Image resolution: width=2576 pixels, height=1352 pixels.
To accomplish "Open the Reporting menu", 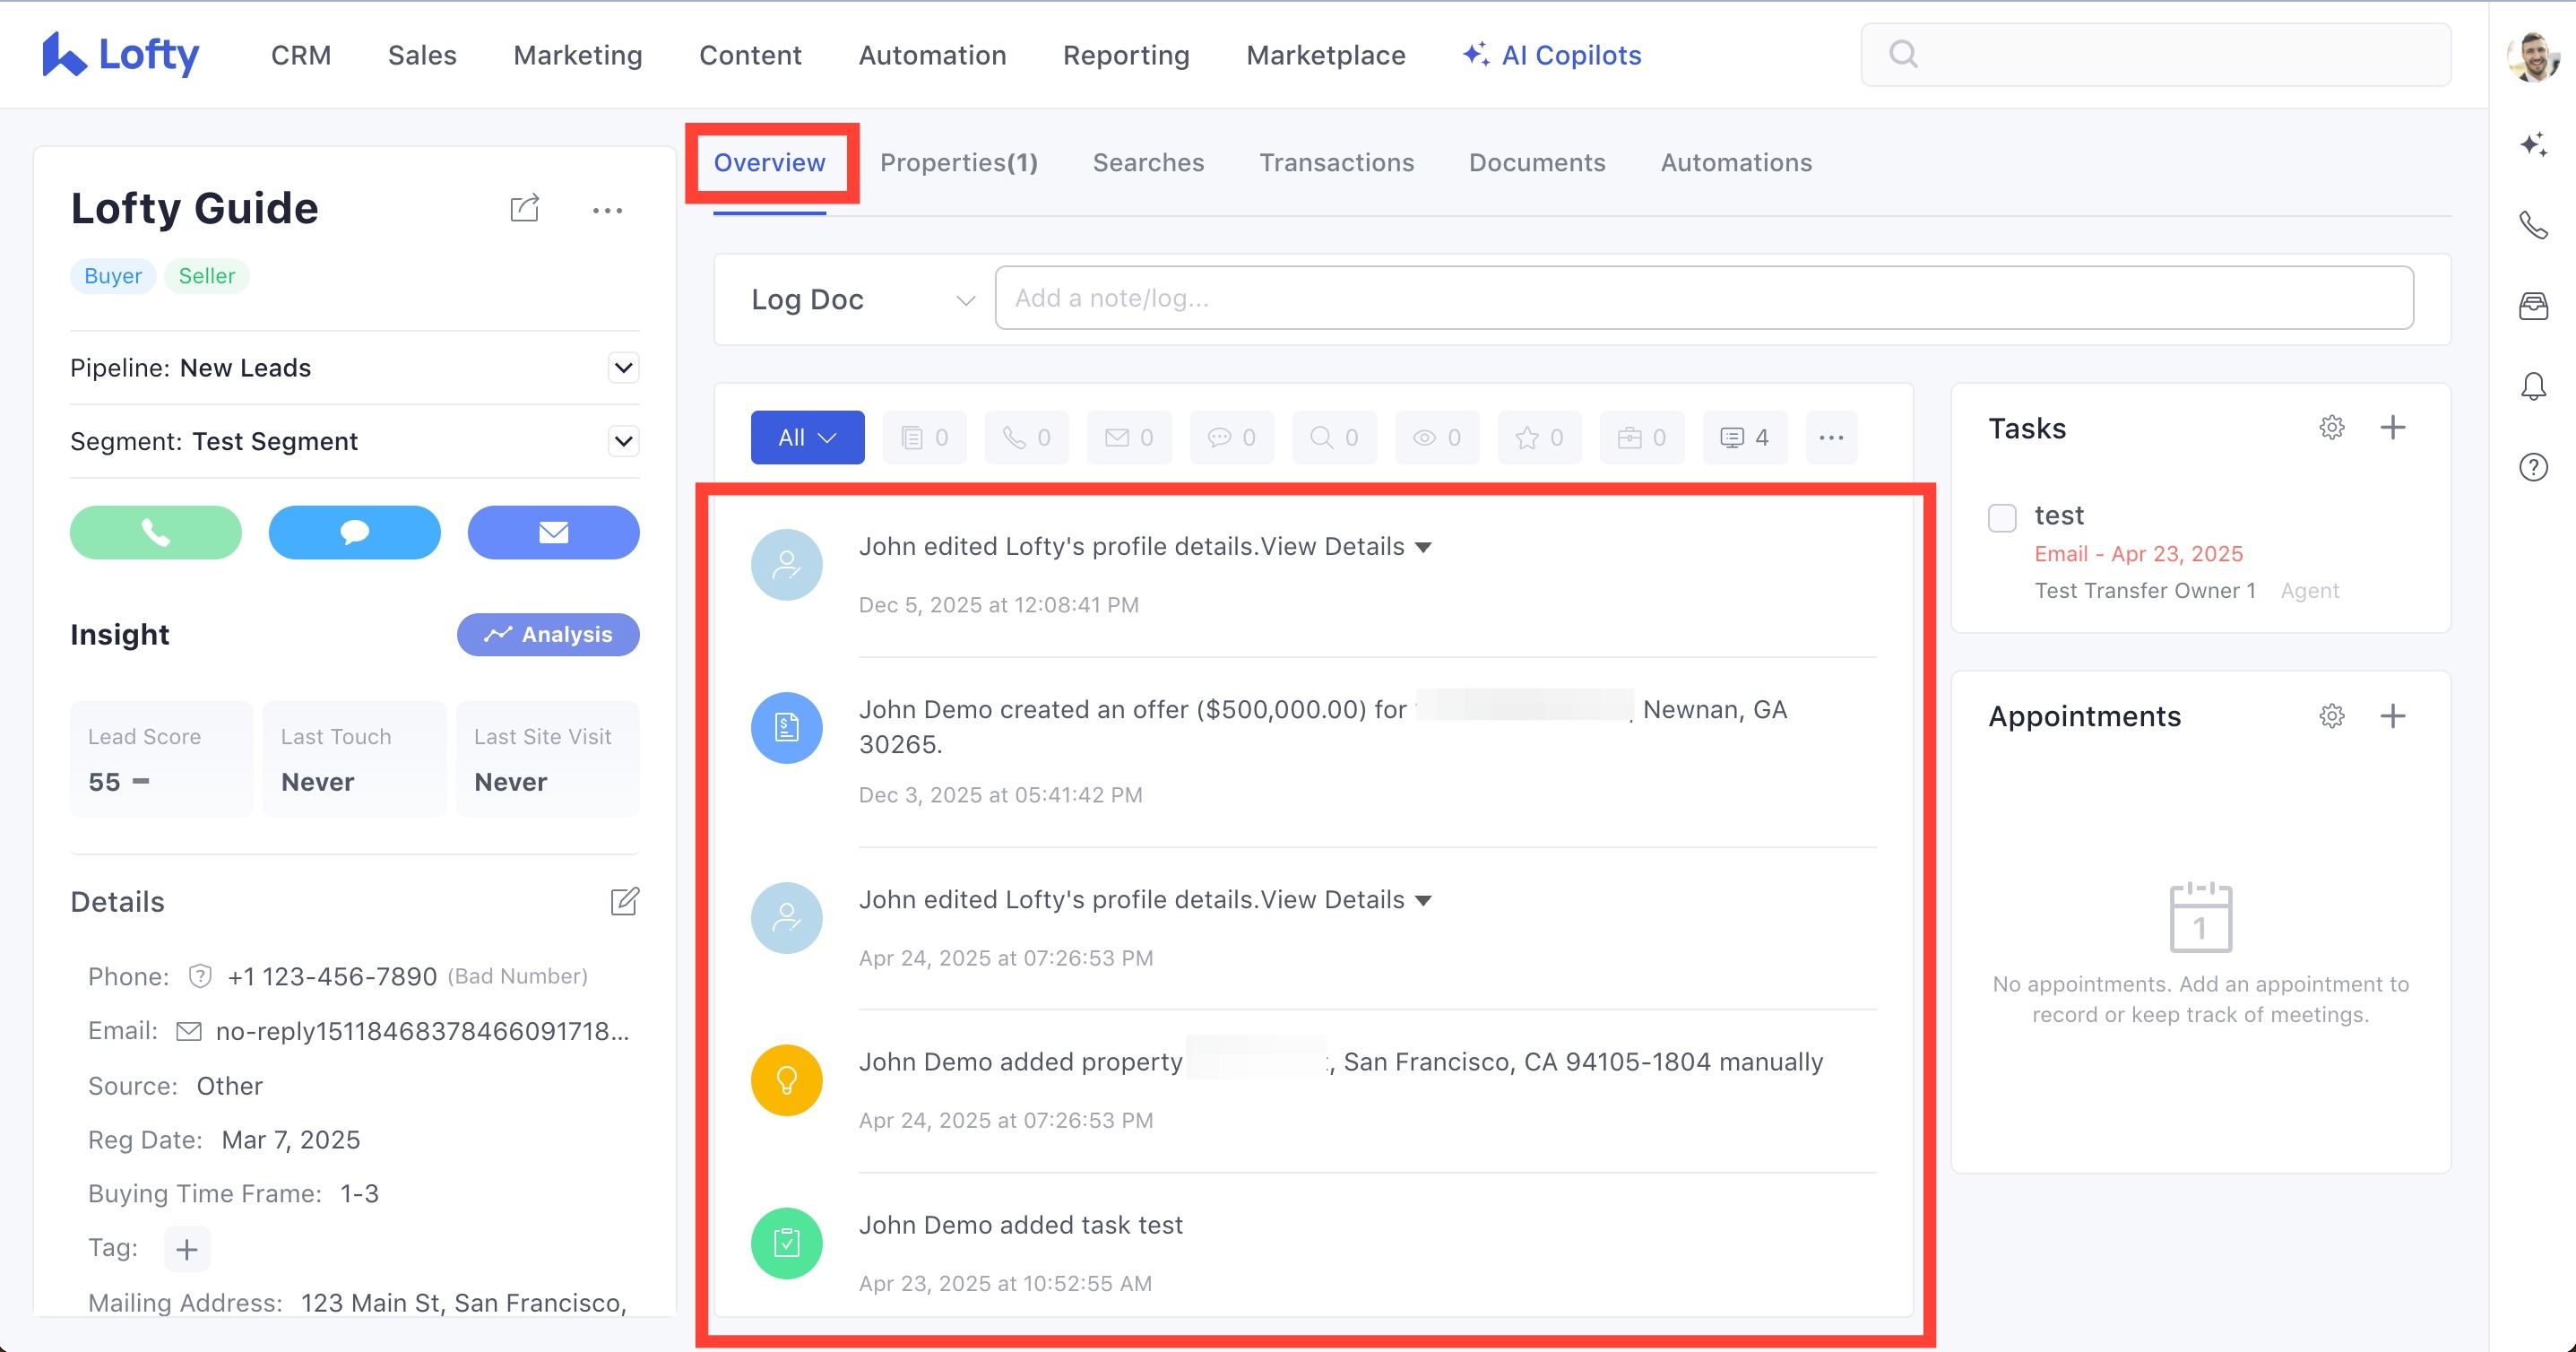I will [1125, 55].
